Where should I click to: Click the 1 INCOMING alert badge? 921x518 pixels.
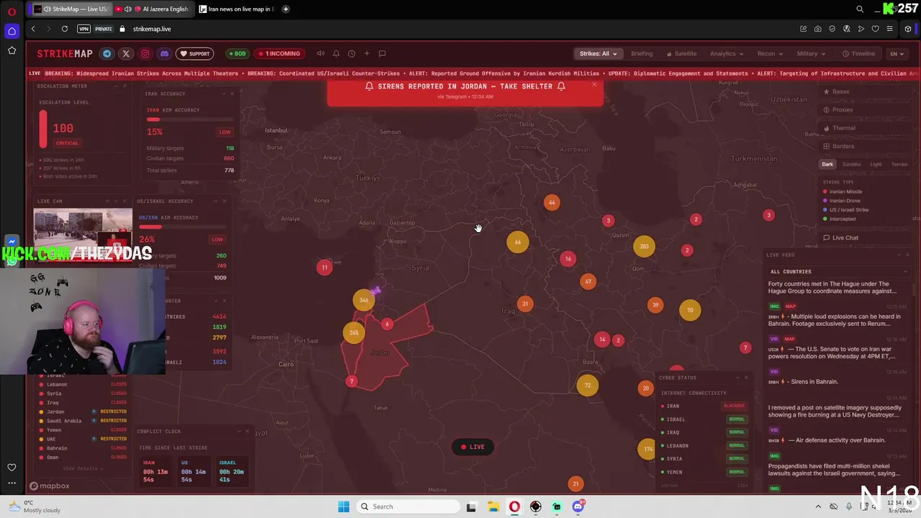click(279, 53)
